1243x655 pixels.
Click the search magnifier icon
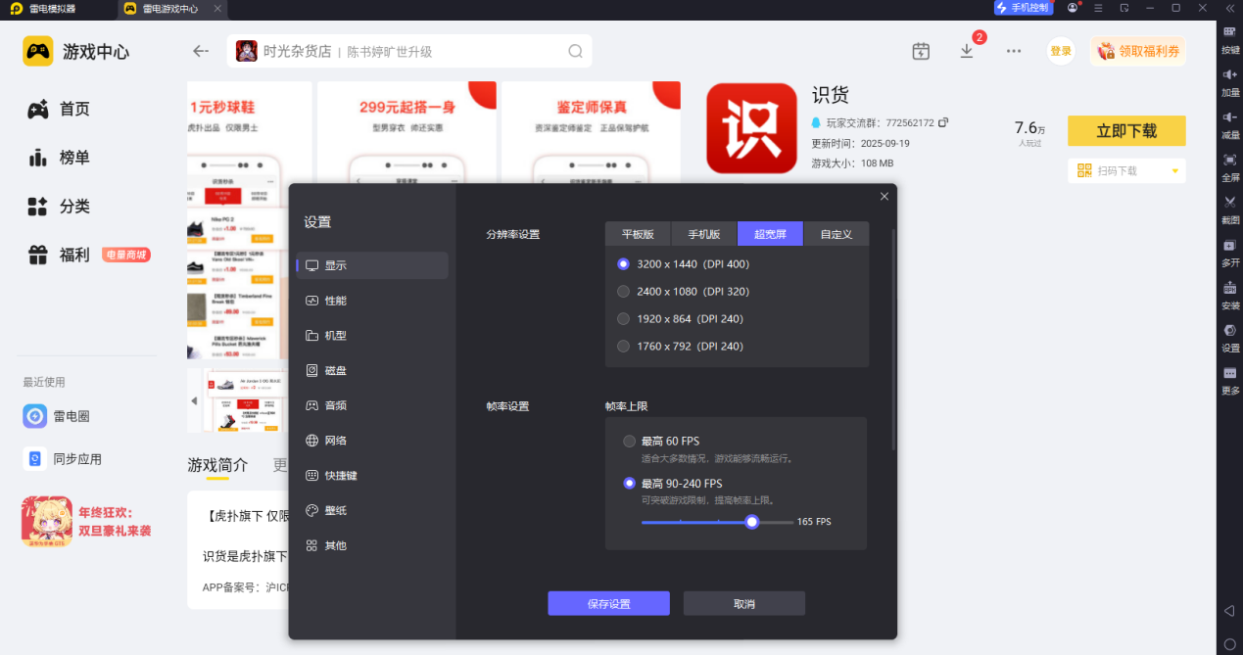[576, 51]
